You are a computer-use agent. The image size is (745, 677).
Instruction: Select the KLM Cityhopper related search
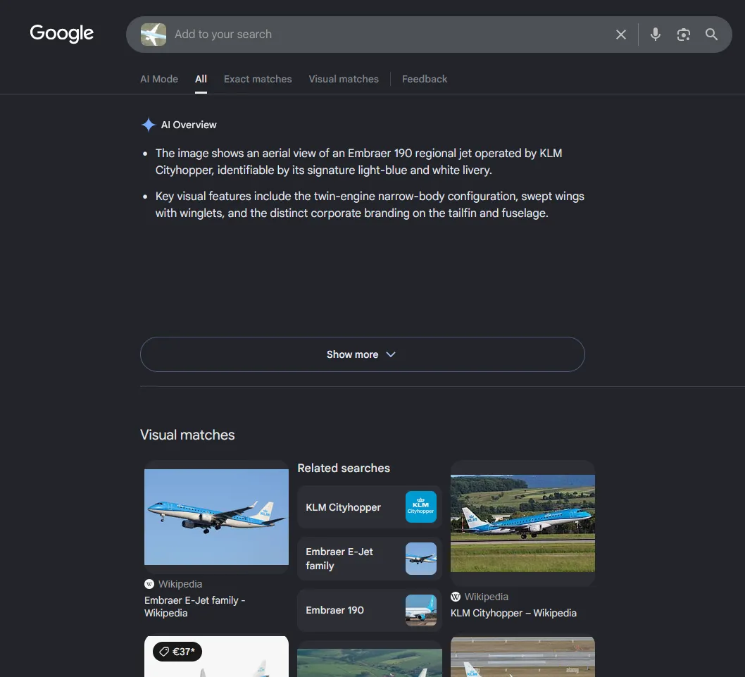click(369, 507)
